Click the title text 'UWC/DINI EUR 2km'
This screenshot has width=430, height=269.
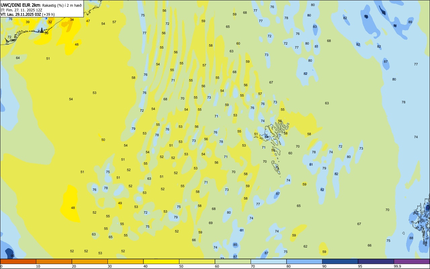click(19, 5)
